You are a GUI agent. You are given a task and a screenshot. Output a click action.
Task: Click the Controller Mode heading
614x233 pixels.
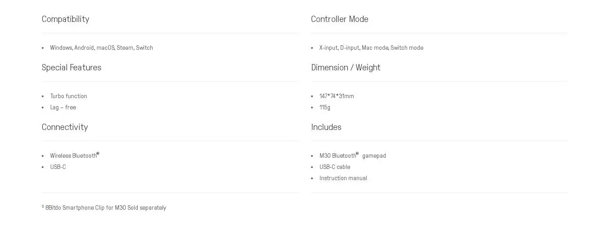(x=340, y=19)
